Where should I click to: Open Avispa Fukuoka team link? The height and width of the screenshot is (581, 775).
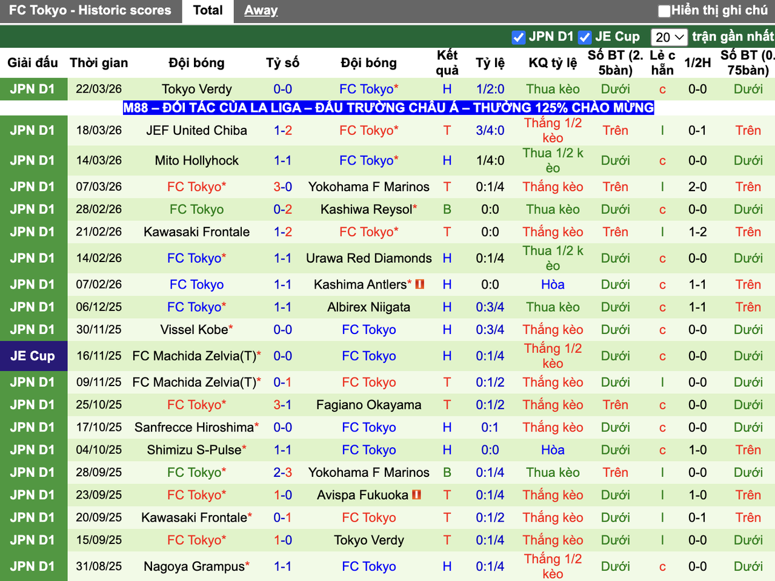point(363,494)
